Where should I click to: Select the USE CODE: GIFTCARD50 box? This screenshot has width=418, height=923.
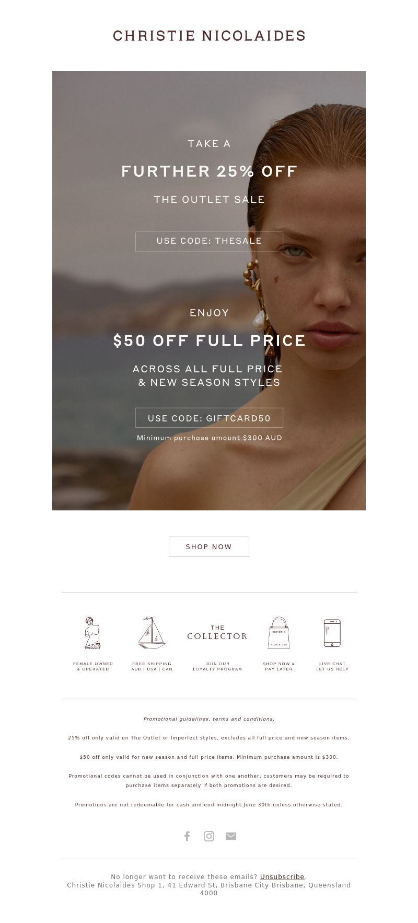tap(209, 418)
